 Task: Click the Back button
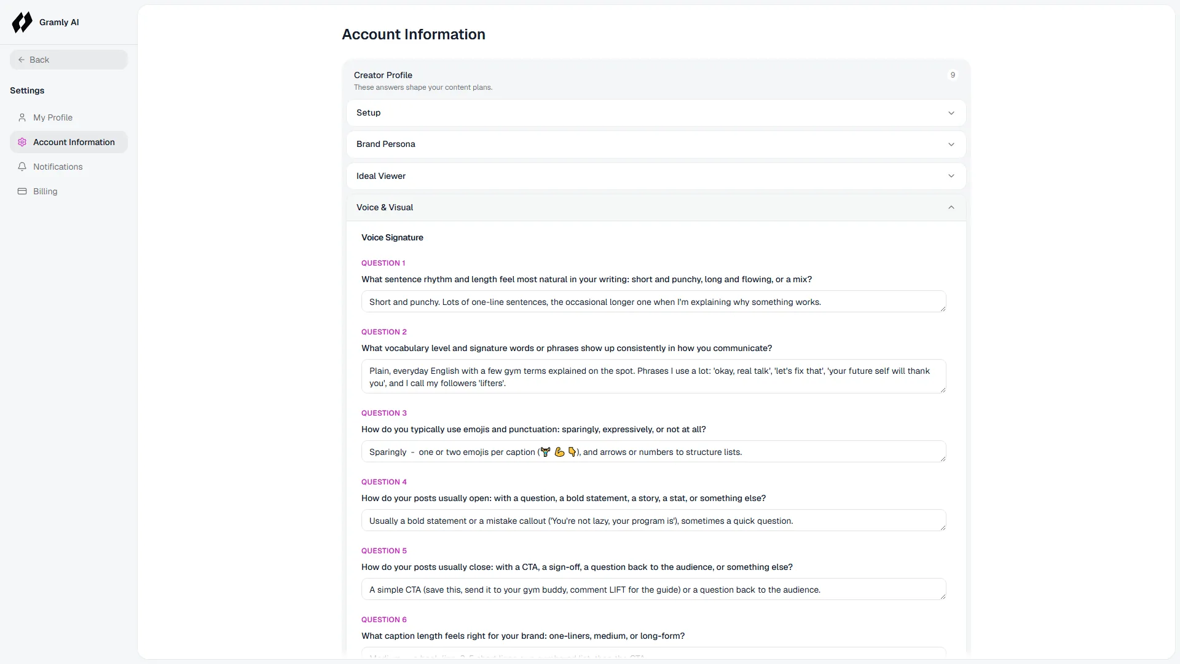pos(69,60)
